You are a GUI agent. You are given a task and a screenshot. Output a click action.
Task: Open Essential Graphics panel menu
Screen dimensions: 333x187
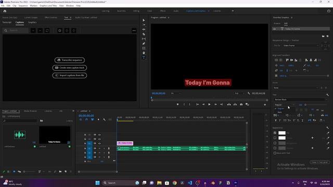[x=291, y=18]
